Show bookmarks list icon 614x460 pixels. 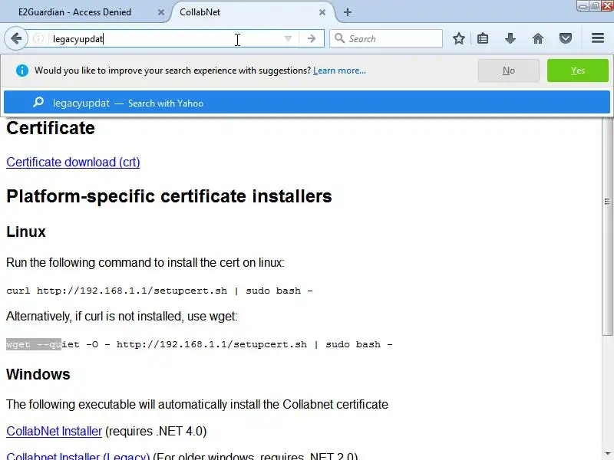[483, 38]
